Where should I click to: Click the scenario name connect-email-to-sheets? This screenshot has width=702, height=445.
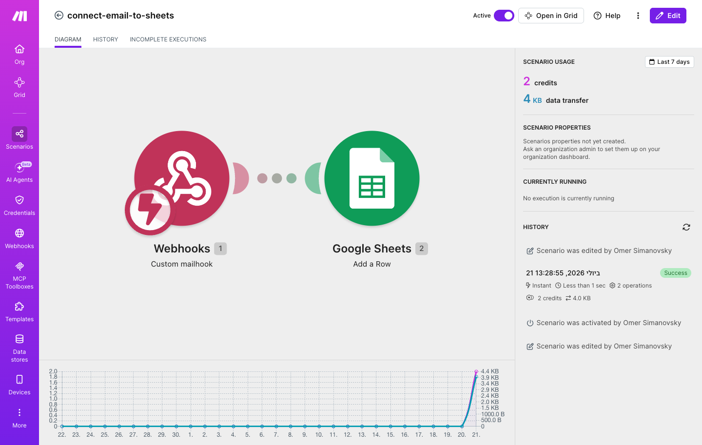(120, 15)
